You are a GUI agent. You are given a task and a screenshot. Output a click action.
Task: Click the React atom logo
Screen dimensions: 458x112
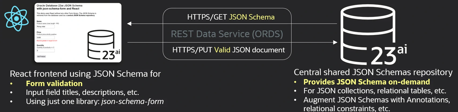pyautogui.click(x=16, y=18)
